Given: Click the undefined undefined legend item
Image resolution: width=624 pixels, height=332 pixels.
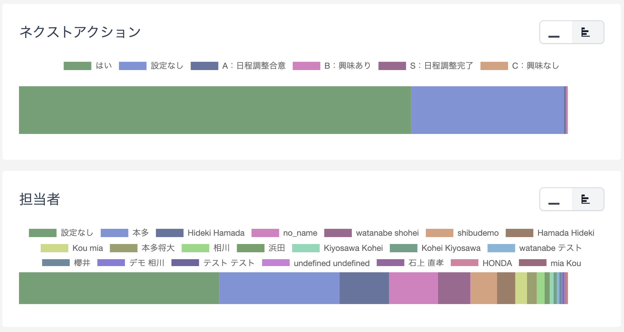Looking at the screenshot, I should (316, 263).
